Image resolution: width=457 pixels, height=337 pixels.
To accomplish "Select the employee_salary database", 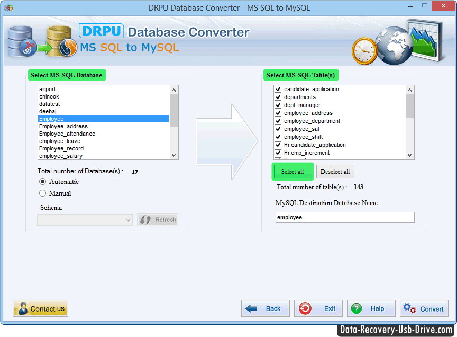I will [x=104, y=156].
